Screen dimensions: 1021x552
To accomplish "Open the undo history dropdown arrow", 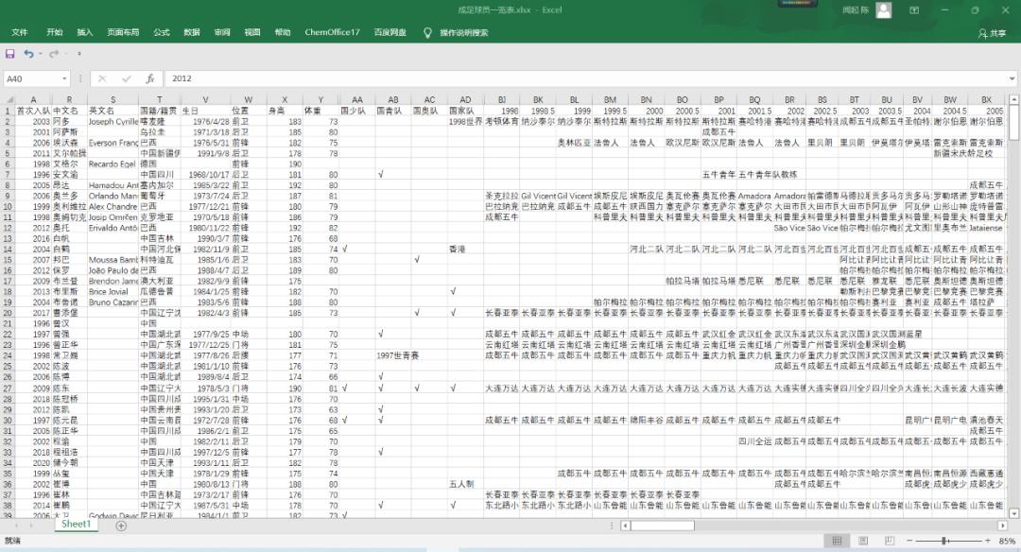I will tap(40, 54).
